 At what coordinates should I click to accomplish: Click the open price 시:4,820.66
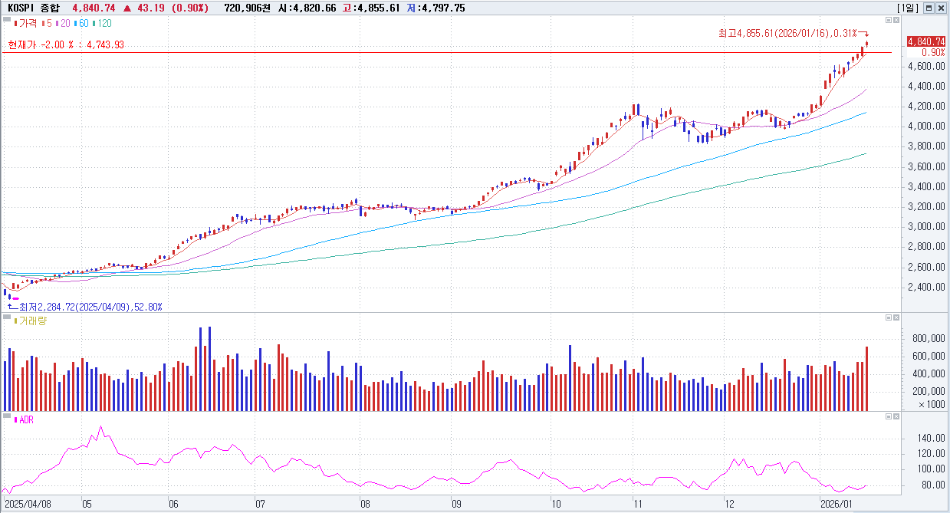point(309,8)
